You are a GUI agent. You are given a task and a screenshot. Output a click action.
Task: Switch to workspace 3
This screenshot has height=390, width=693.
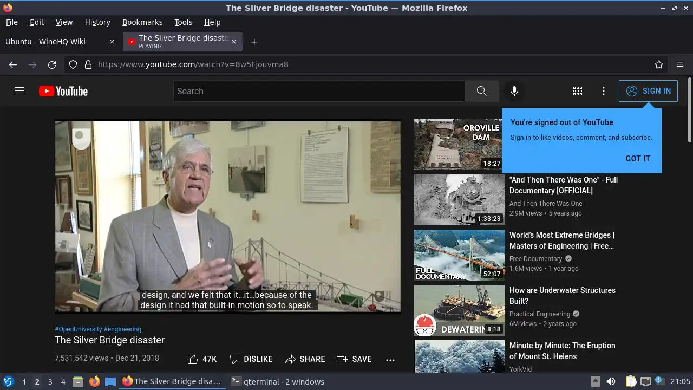[x=50, y=382]
